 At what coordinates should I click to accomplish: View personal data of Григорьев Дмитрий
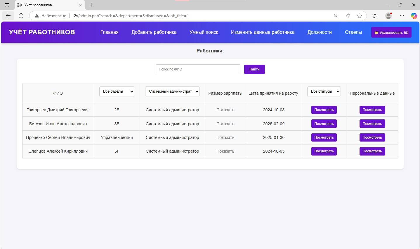coord(372,110)
